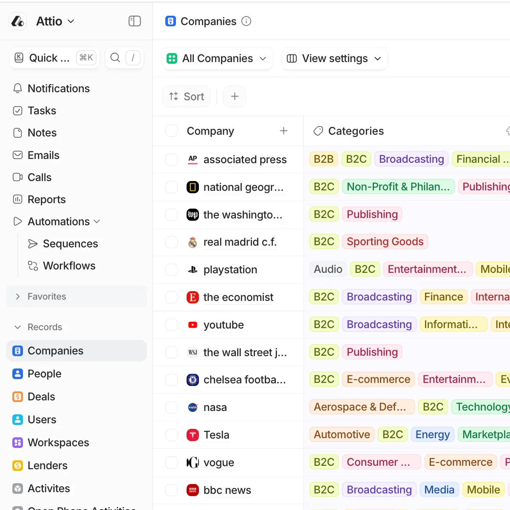Viewport: 510px width, 510px height.
Task: Click the Categories column header
Action: (356, 131)
